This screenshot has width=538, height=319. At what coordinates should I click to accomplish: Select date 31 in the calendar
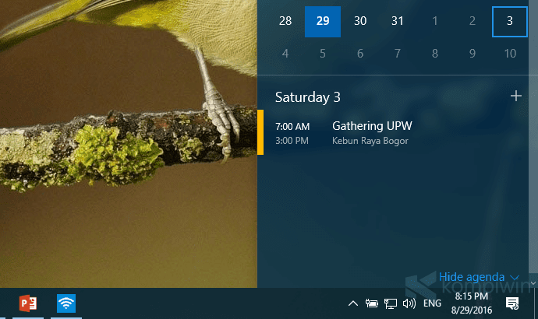pyautogui.click(x=398, y=21)
